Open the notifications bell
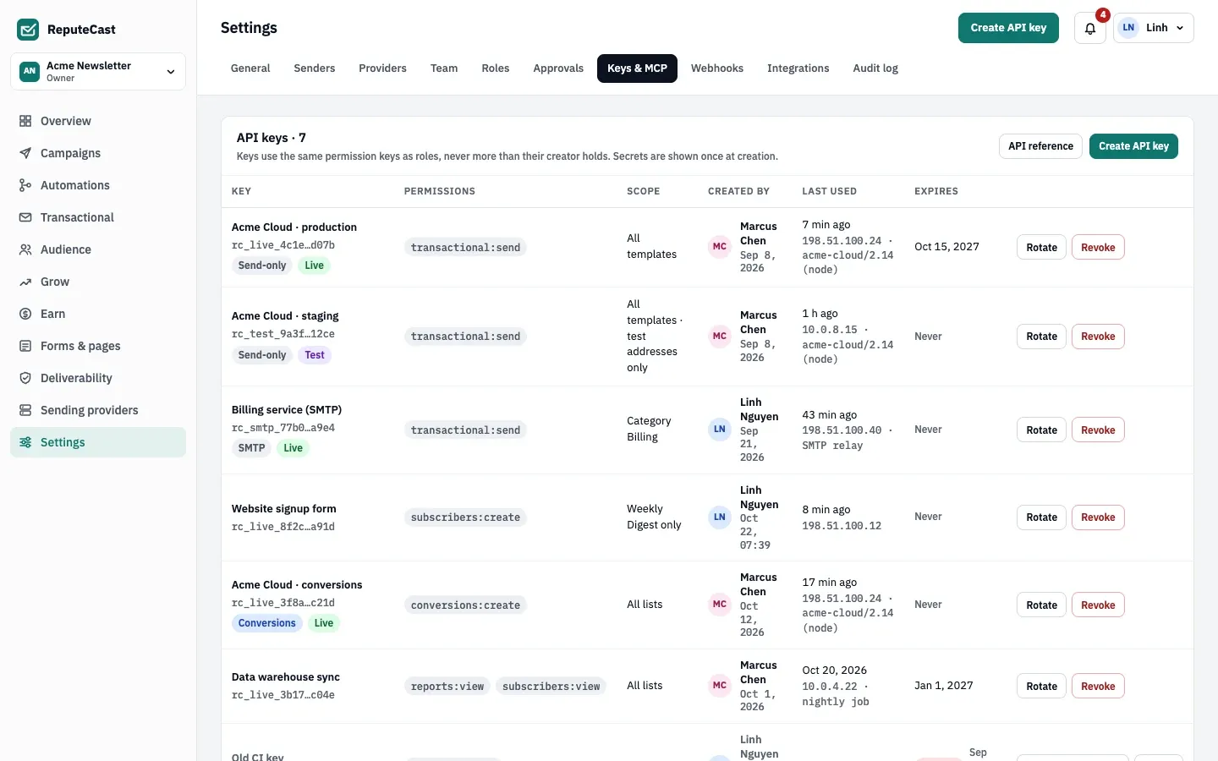Image resolution: width=1218 pixels, height=761 pixels. [x=1090, y=28]
